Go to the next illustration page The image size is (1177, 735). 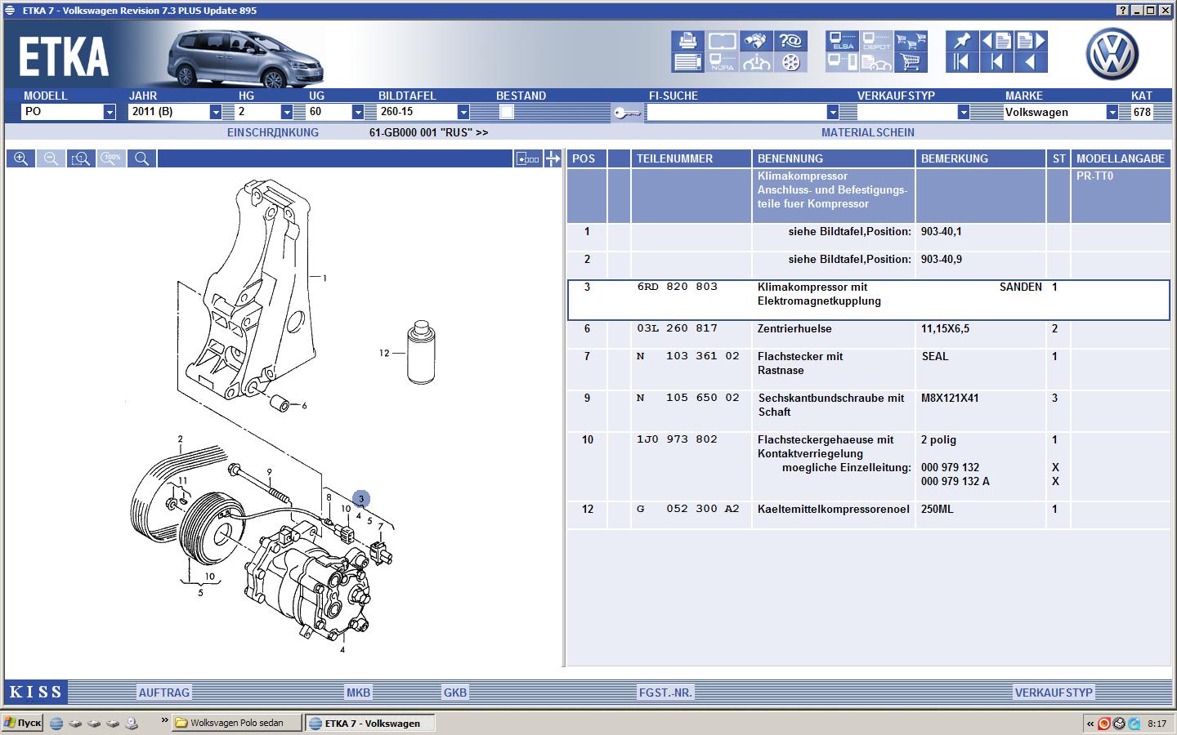pos(1030,41)
